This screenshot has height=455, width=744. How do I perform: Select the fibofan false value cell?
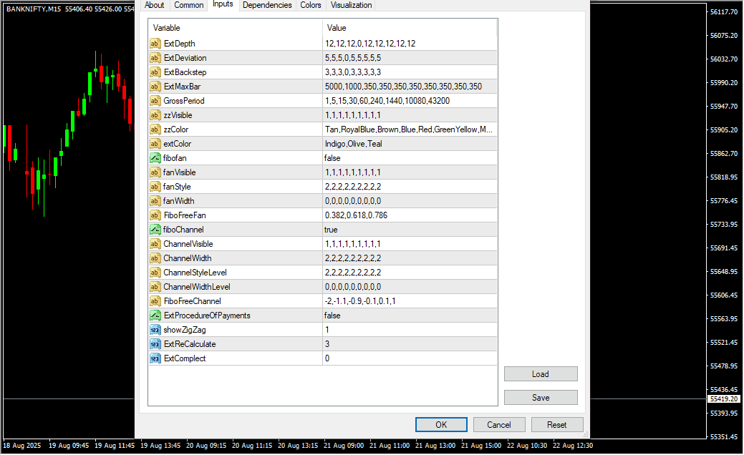(409, 158)
